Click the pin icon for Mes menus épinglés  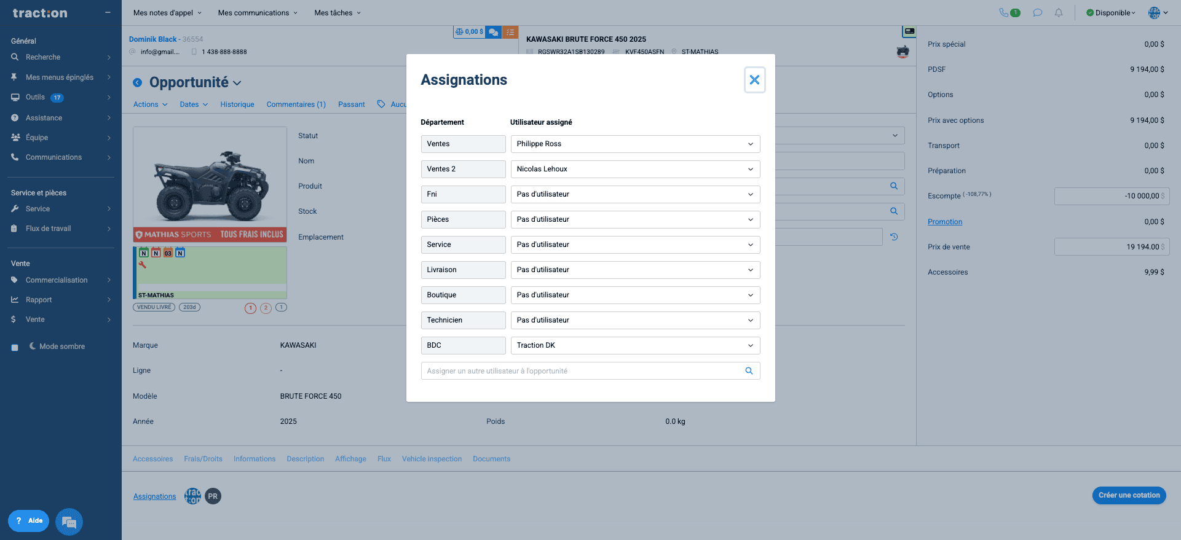click(x=14, y=77)
